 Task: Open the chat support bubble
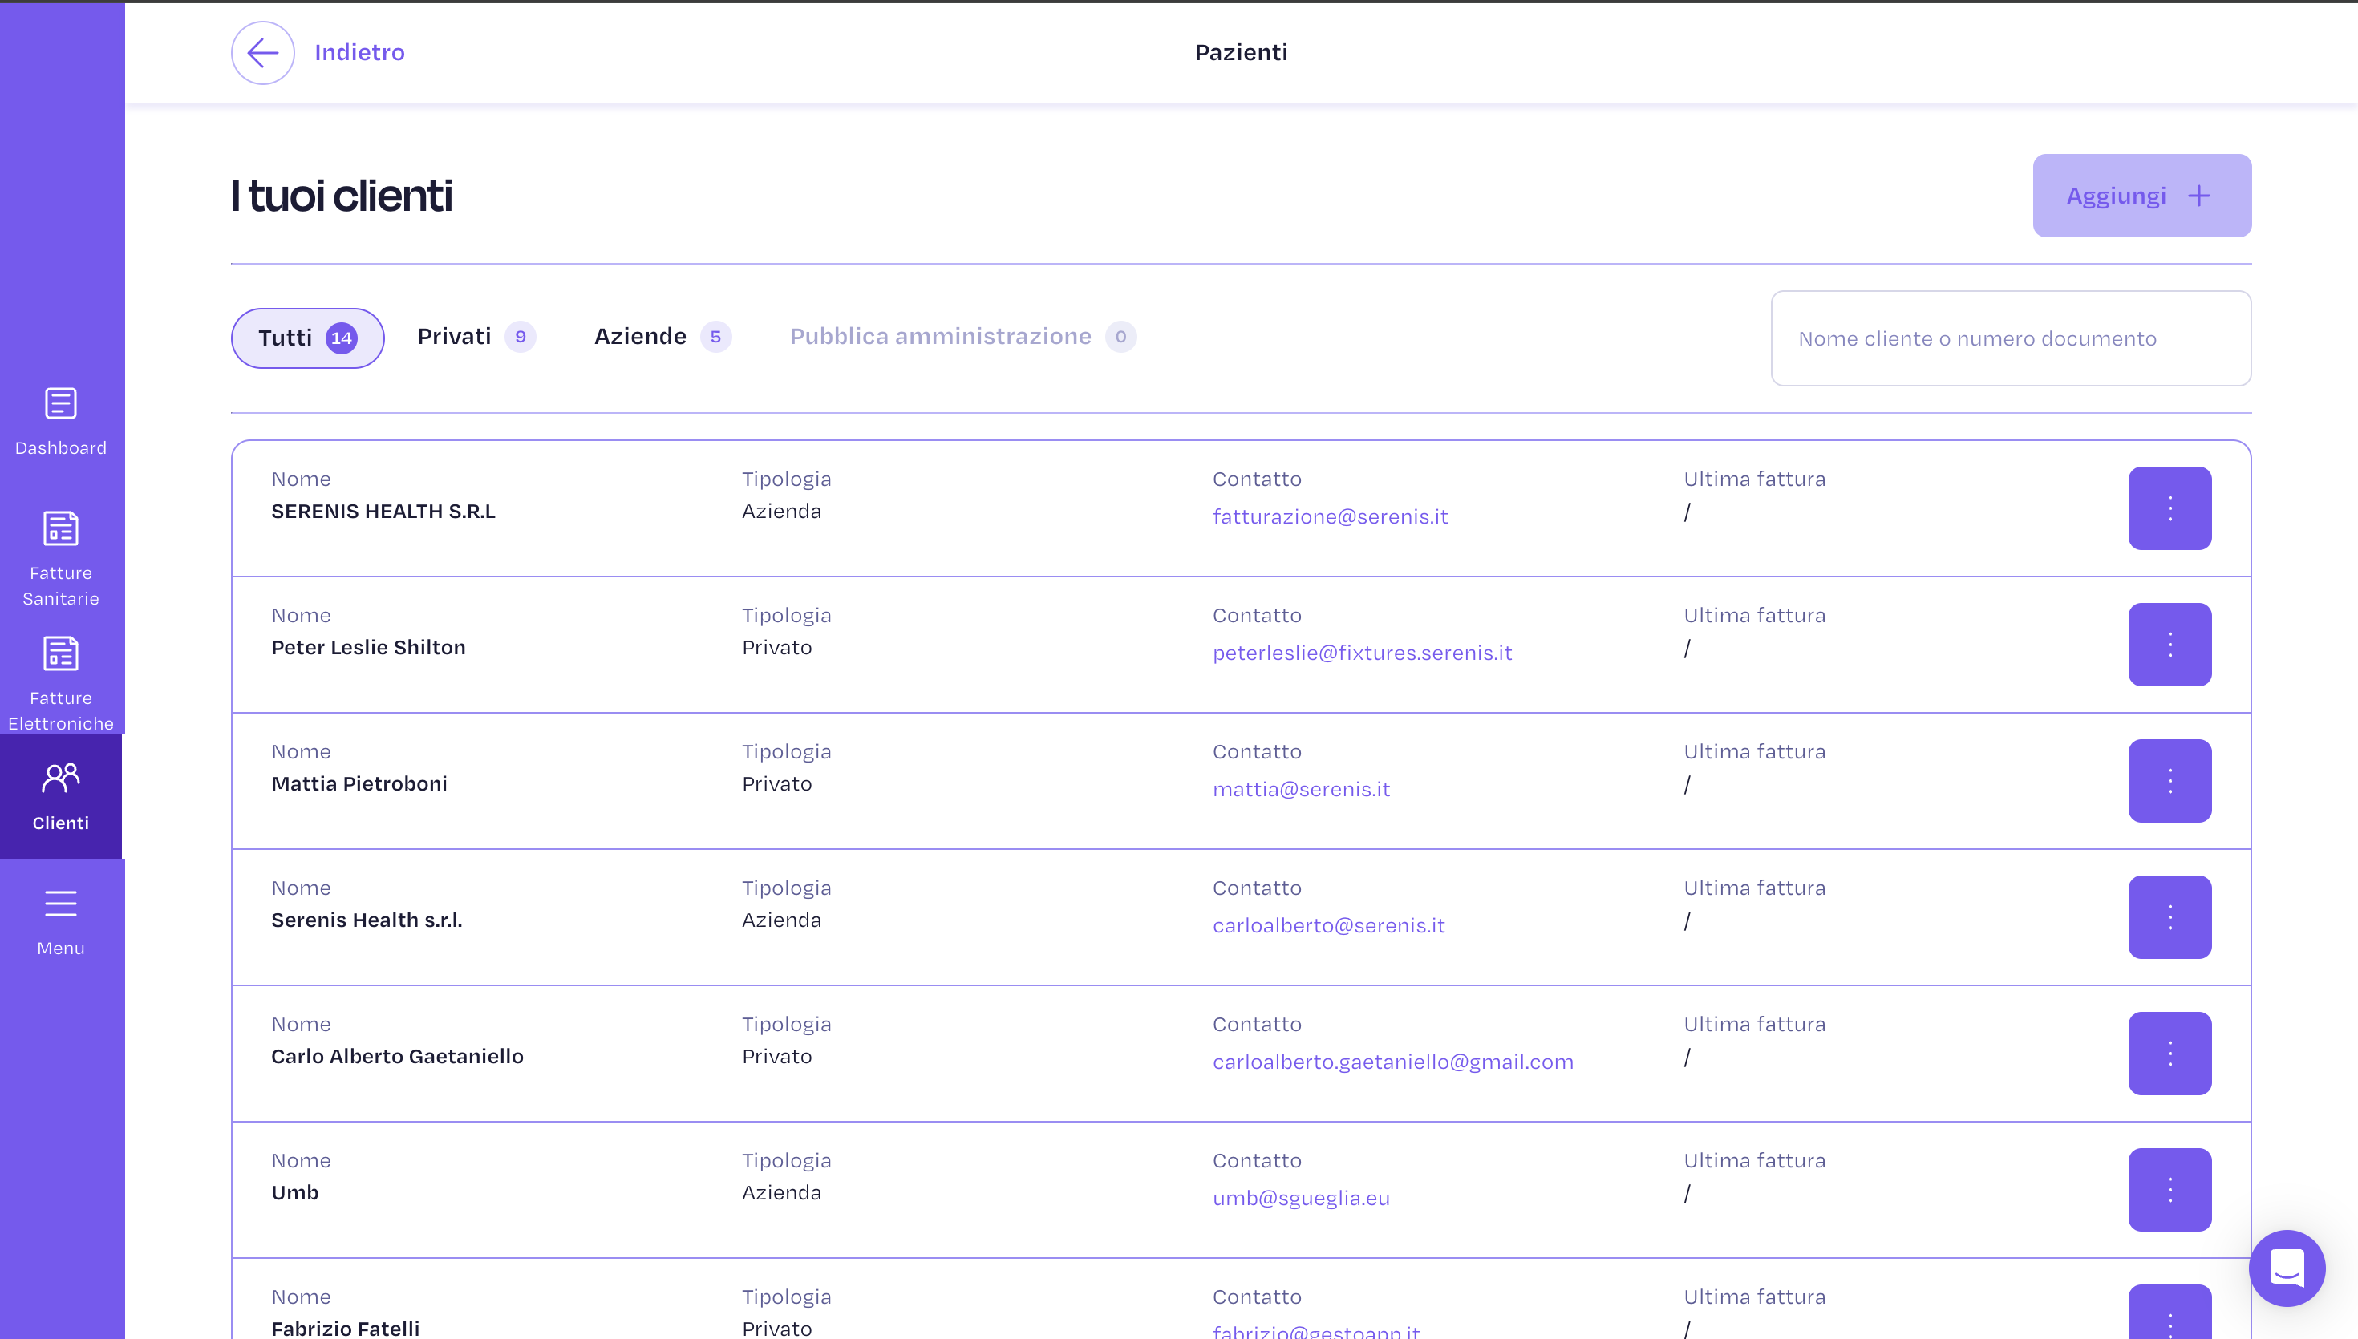[2287, 1268]
